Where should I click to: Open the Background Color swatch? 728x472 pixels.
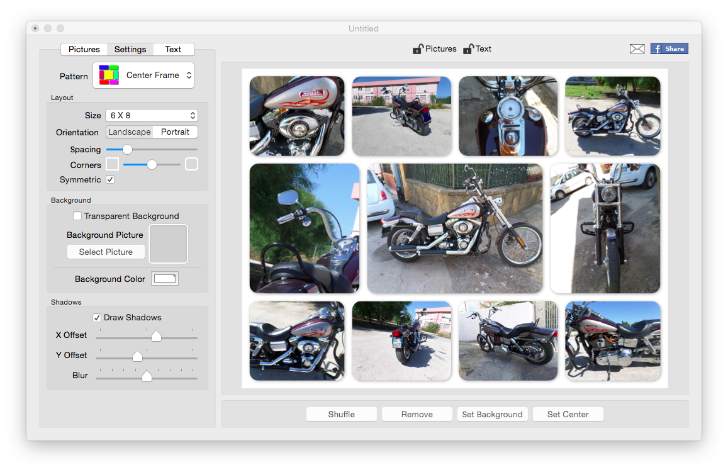click(164, 278)
